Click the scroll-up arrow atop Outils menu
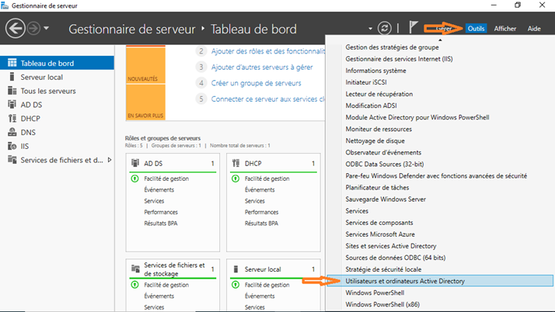Viewport: 555px width, 312px height. pyautogui.click(x=440, y=40)
